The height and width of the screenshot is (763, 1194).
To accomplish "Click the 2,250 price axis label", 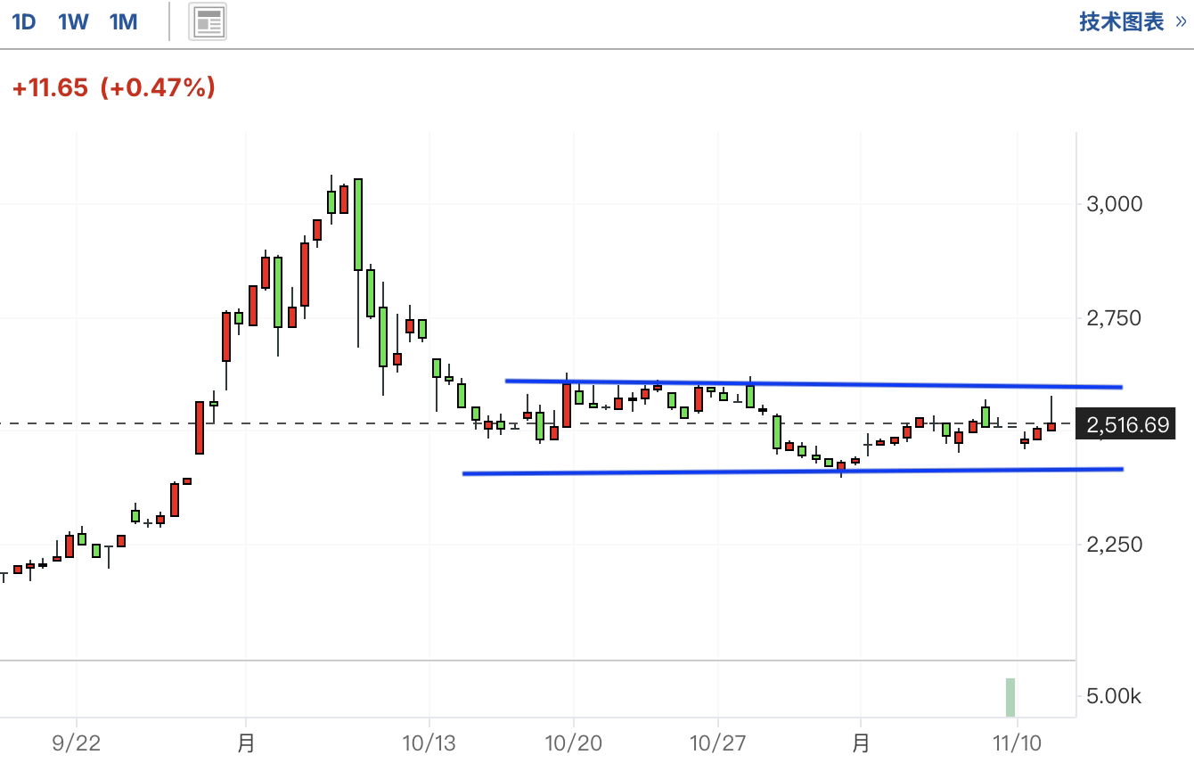I will 1114,545.
